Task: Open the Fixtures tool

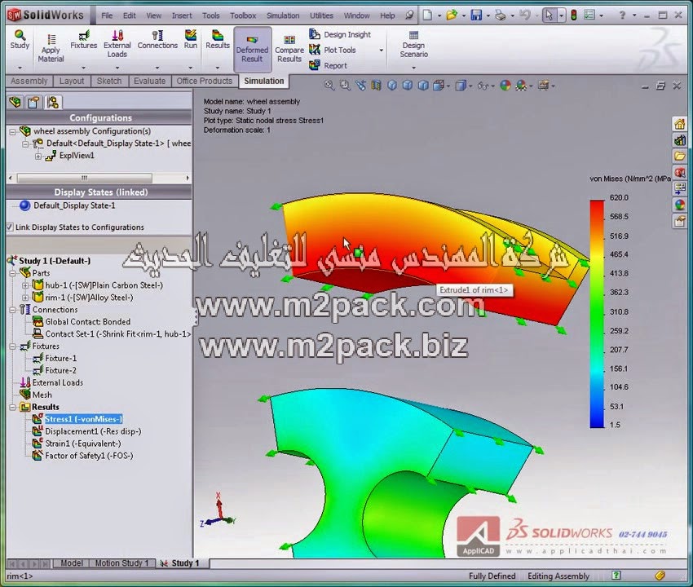Action: [83, 39]
